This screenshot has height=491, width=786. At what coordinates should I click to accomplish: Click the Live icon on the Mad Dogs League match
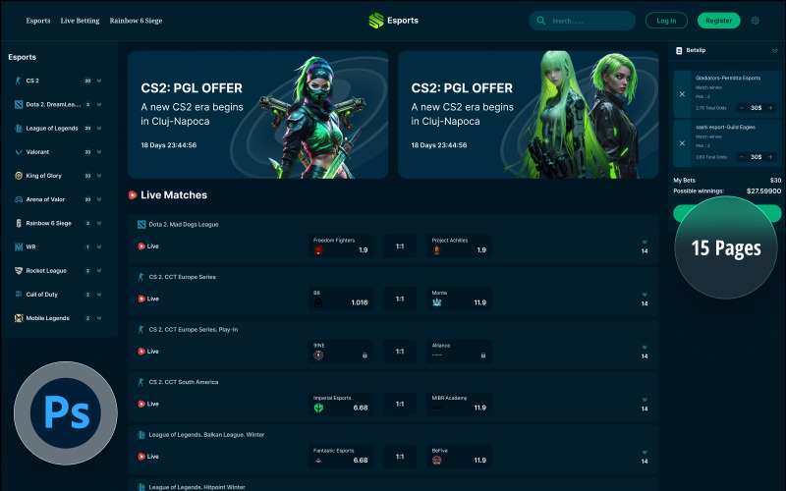coord(141,246)
